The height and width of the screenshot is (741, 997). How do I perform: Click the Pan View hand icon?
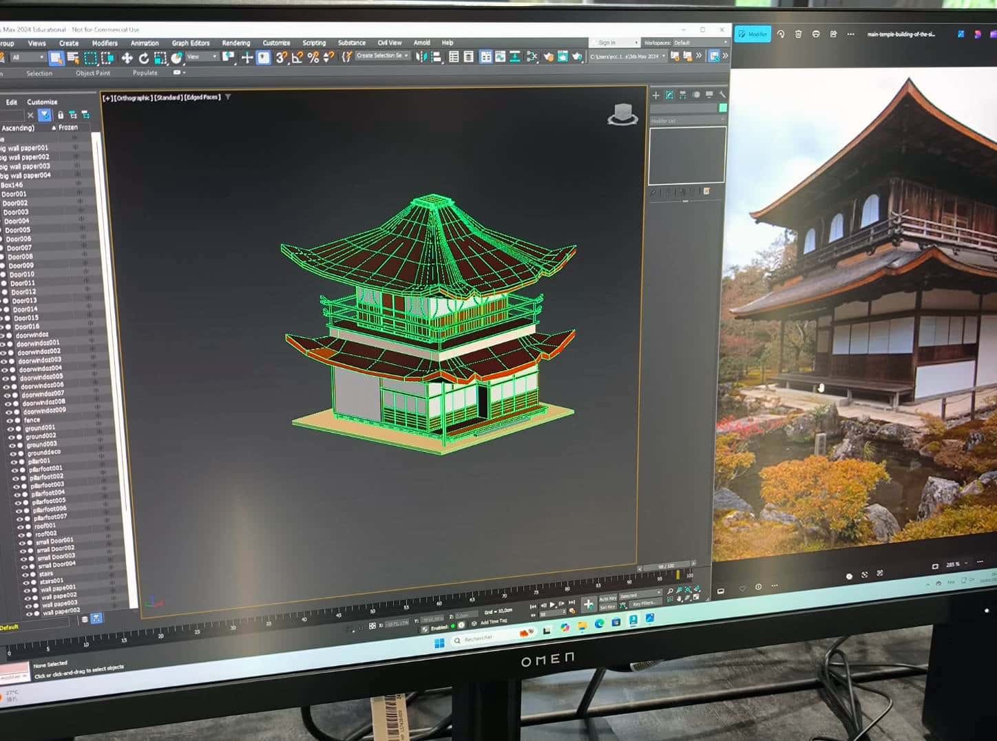[x=680, y=599]
